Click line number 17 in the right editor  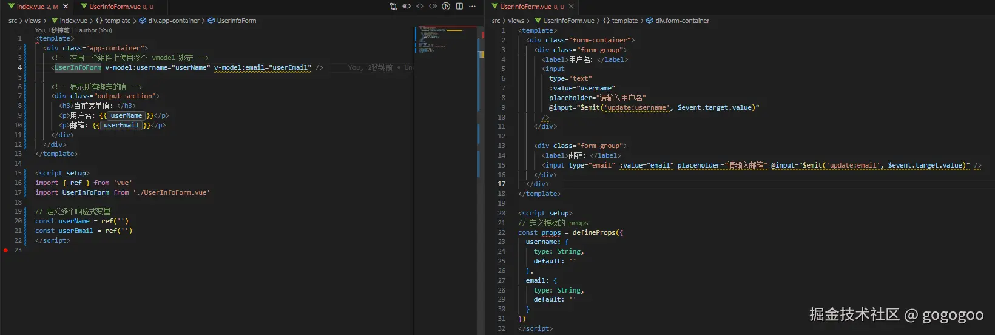[x=501, y=184]
